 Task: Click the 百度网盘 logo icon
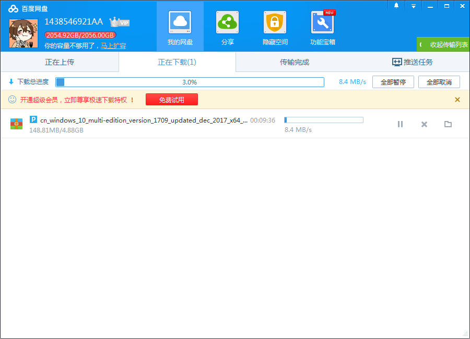[x=13, y=9]
